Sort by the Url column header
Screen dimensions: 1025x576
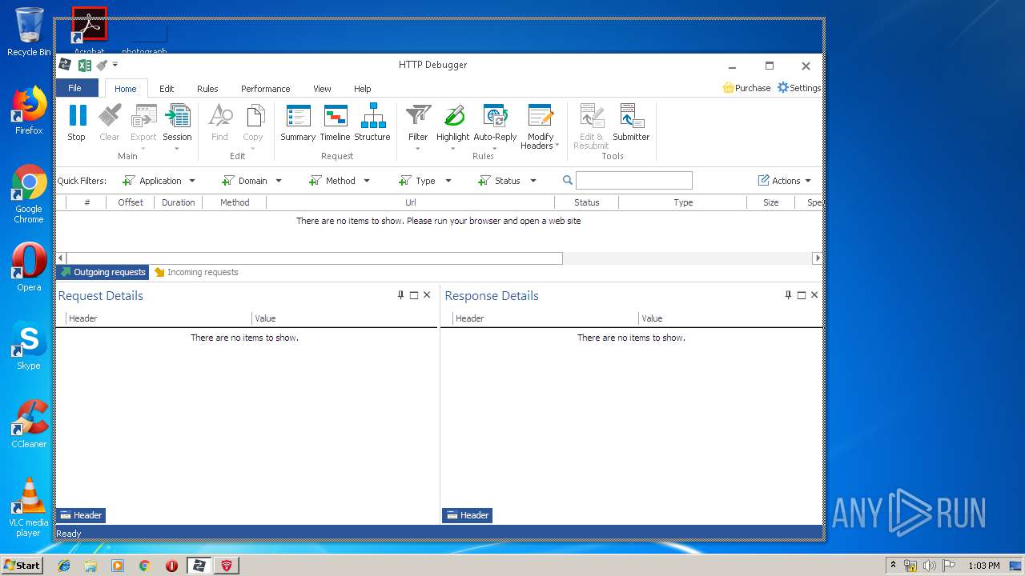[x=411, y=202]
